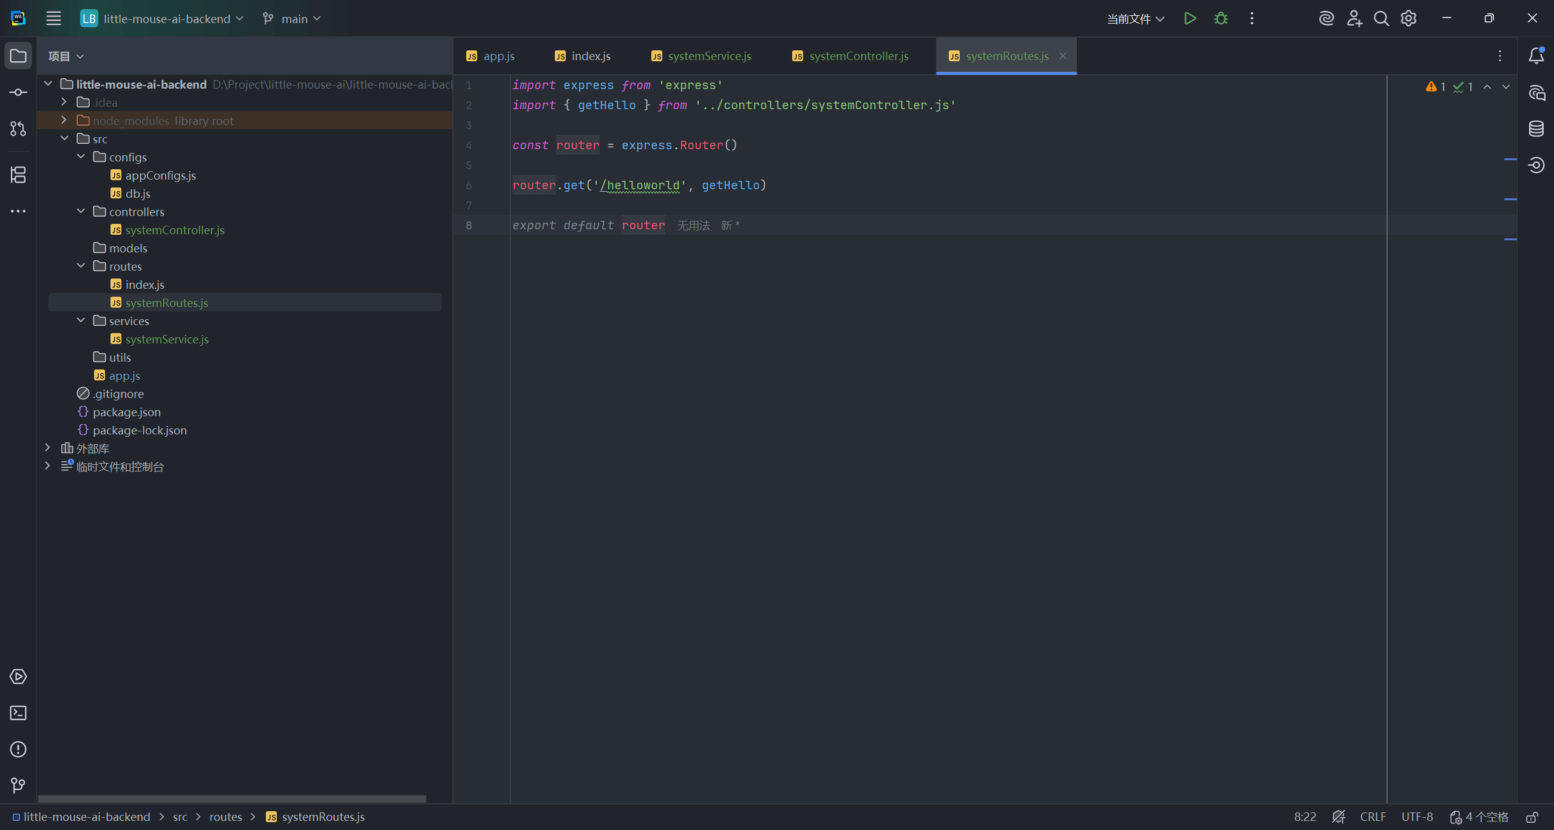The width and height of the screenshot is (1554, 830).
Task: Click the CRLF line separator button
Action: [1372, 817]
